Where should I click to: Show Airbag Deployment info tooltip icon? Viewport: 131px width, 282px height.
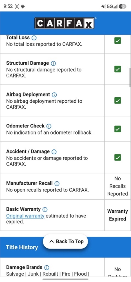tap(54, 94)
